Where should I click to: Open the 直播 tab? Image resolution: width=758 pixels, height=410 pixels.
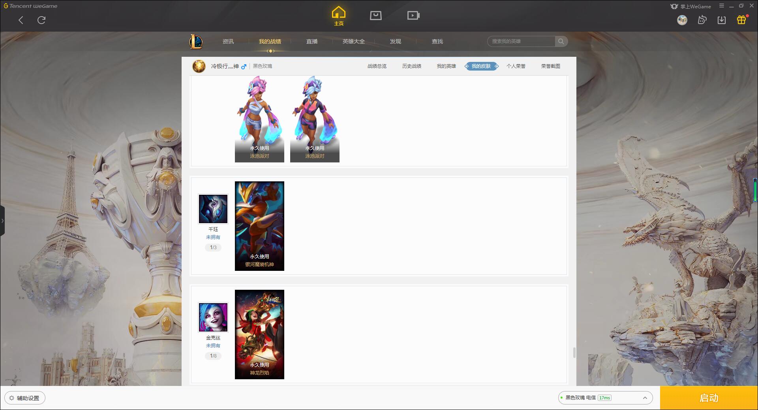tap(312, 41)
